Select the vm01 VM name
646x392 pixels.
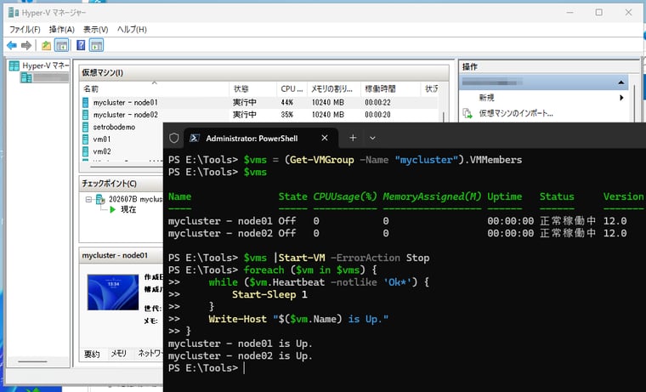(102, 139)
